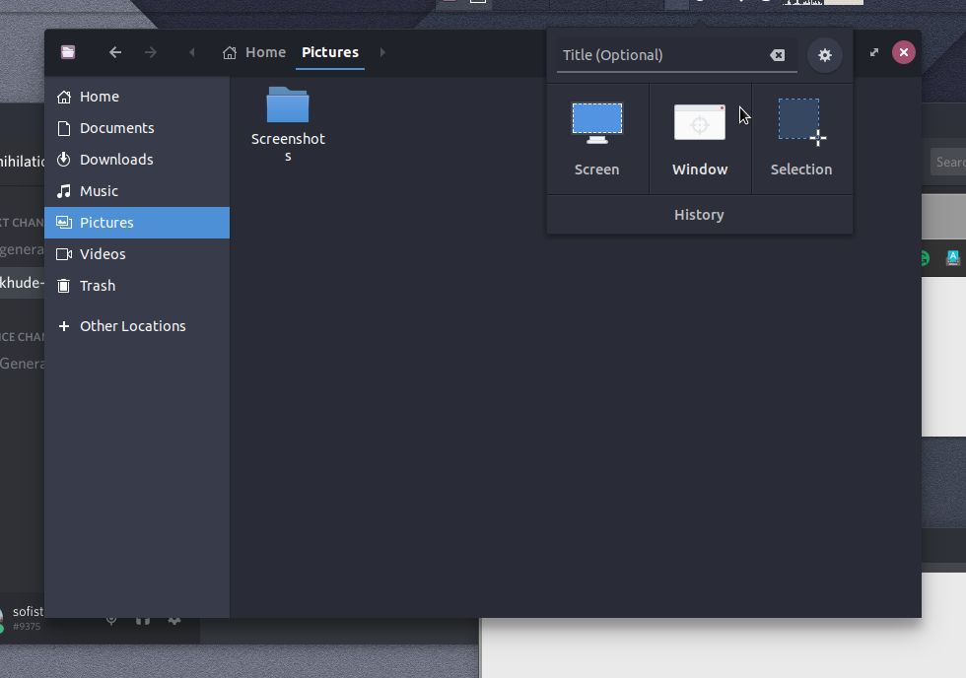Click the sofist username in Discord
This screenshot has height=678, width=966.
28,612
